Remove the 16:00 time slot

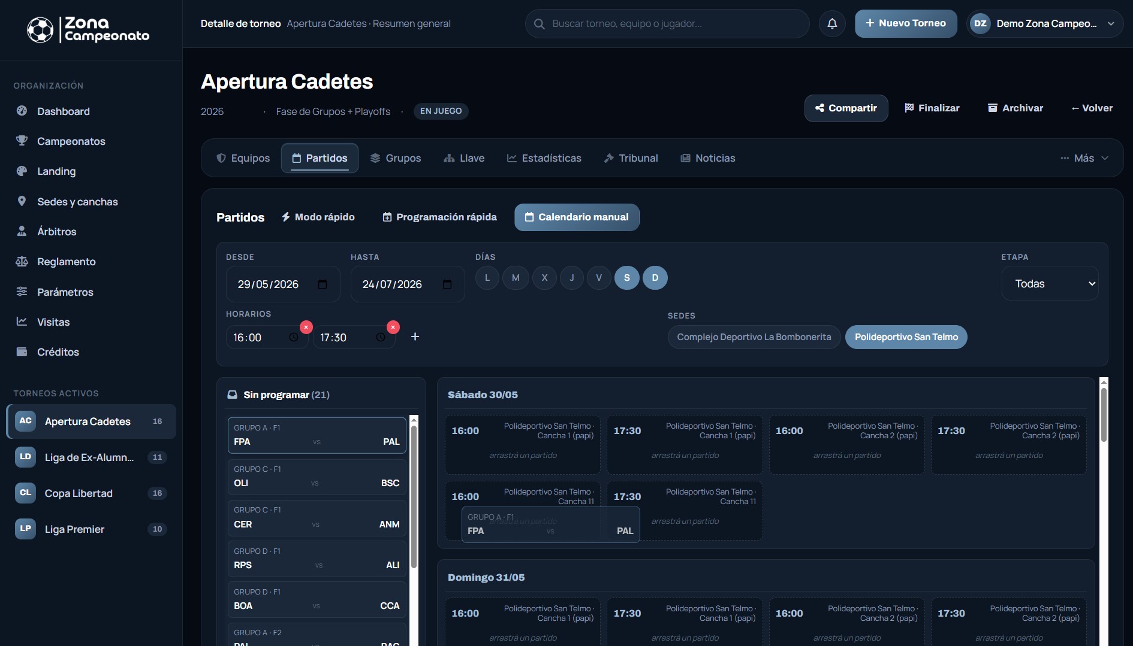point(306,327)
